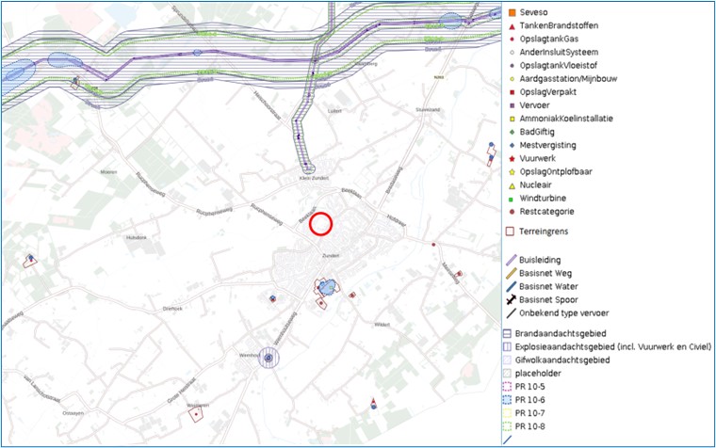Click the 'Onbekend type vervoer' legend text

564,313
